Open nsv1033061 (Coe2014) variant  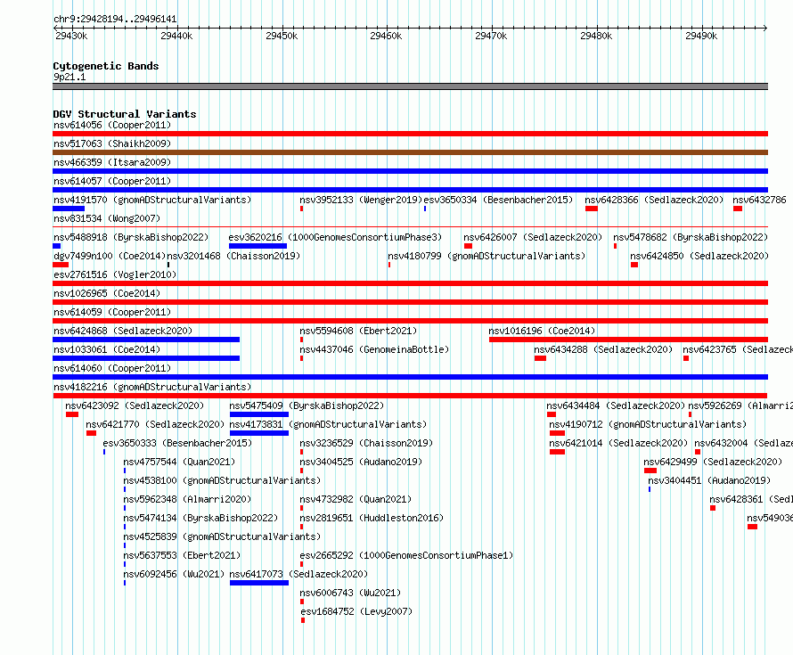coord(107,349)
